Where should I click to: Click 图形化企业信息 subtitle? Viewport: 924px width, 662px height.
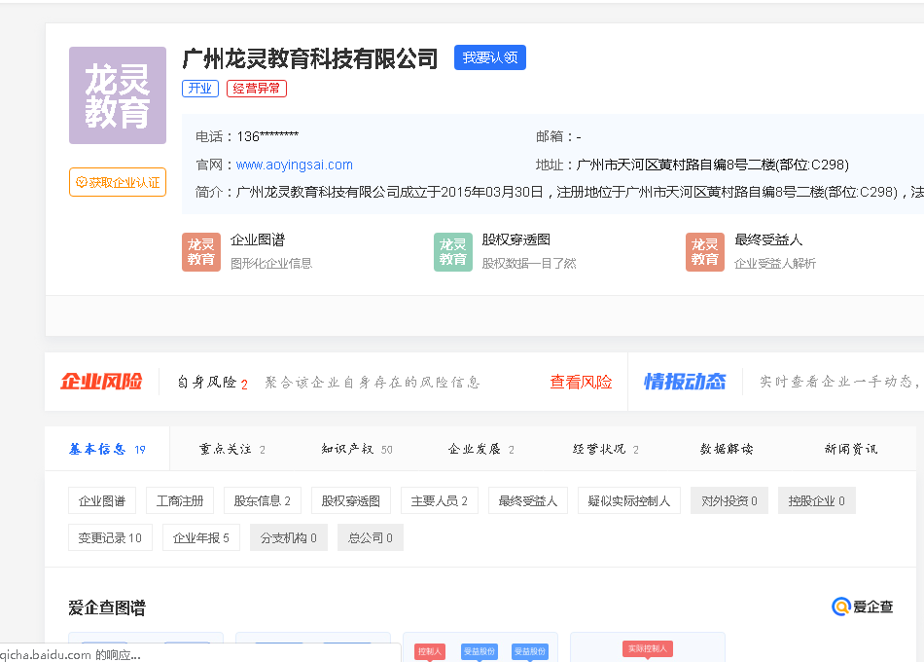click(271, 263)
